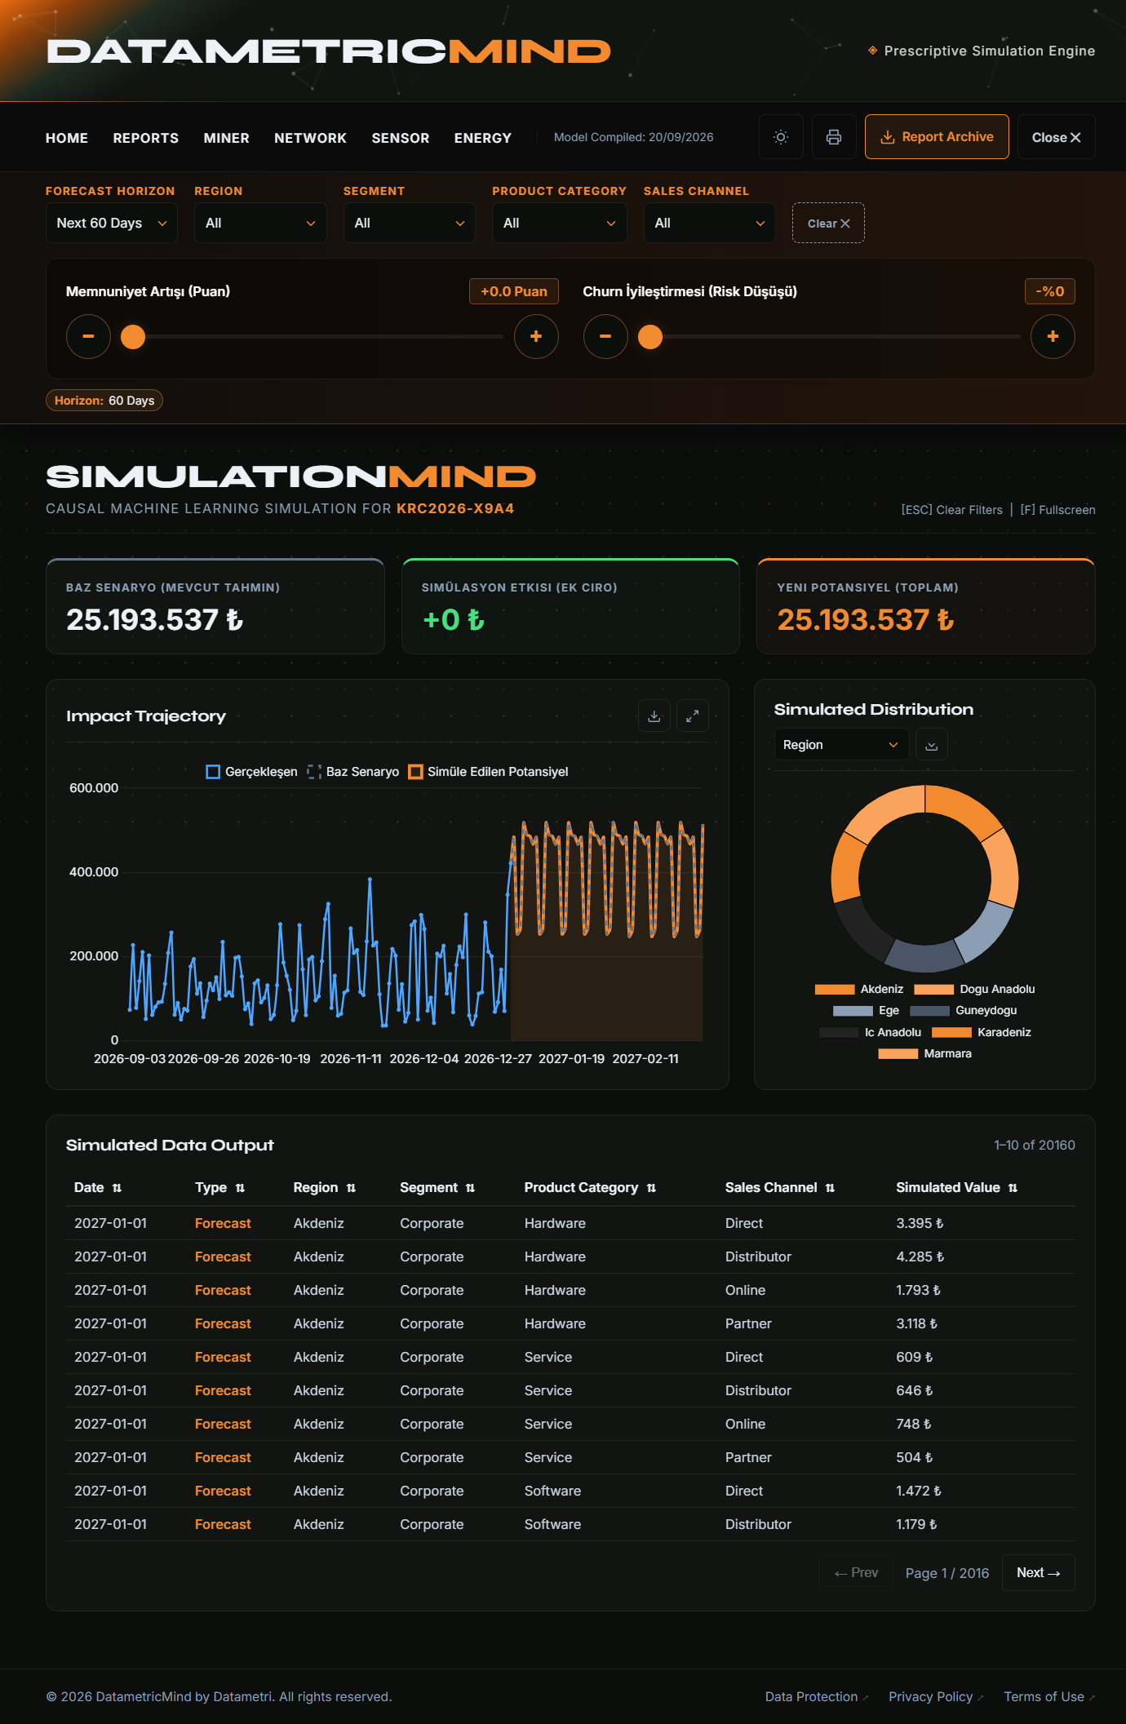1126x1724 pixels.
Task: Click the Churn İyileştirmesi slider handle
Action: [650, 336]
